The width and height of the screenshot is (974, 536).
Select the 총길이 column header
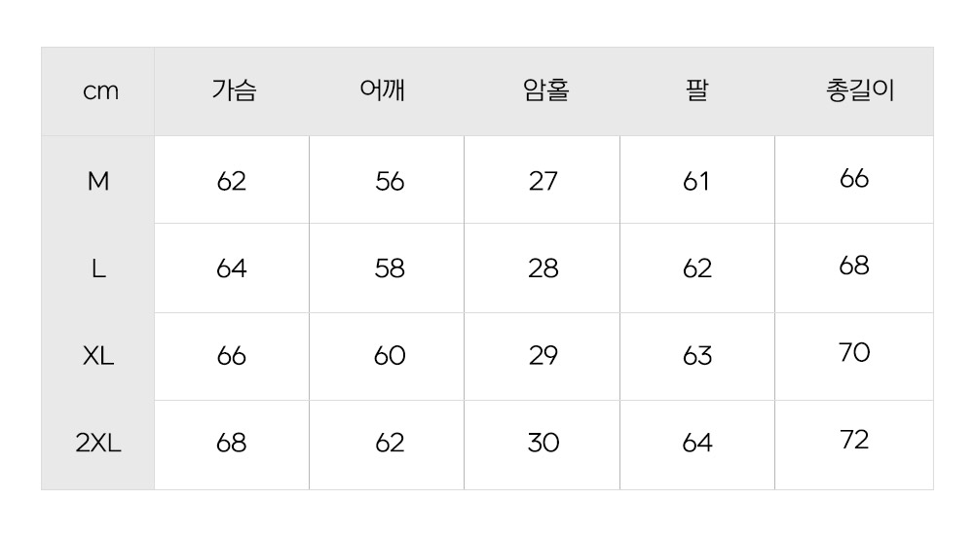[x=860, y=90]
